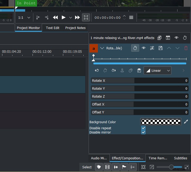Open effect presets sliders icon
Screen dimensions: 191x172
[x=152, y=48]
